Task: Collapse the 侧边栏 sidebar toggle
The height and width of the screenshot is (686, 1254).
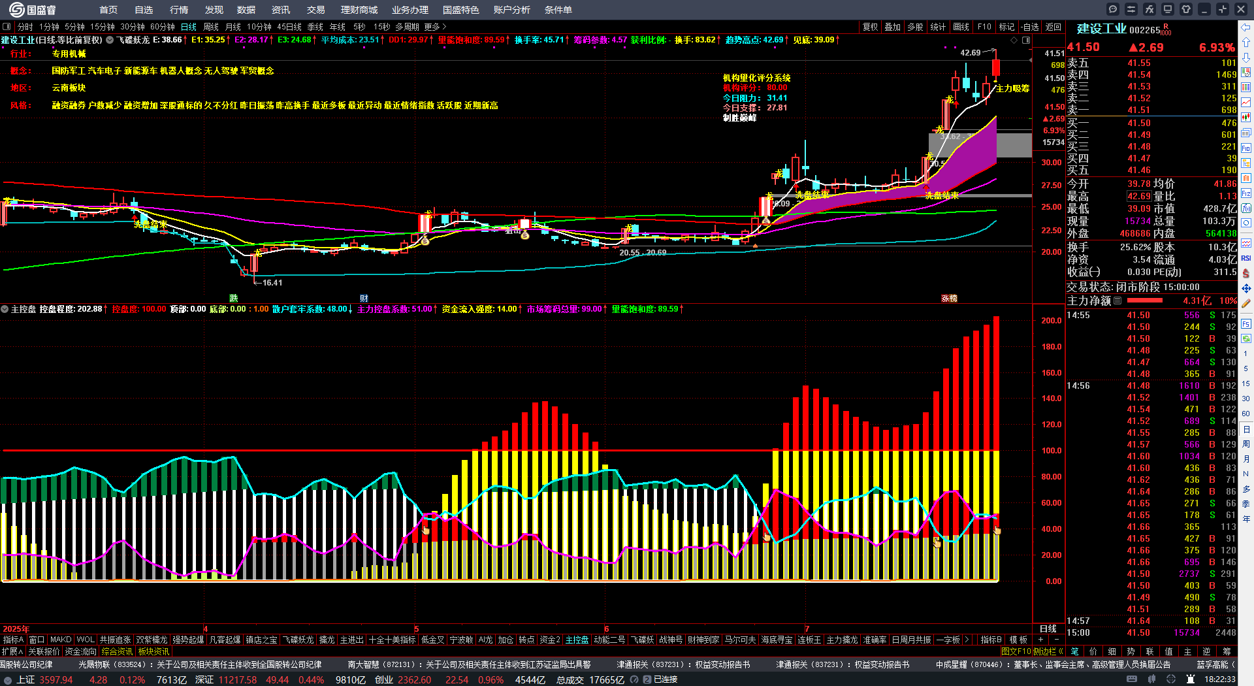Action: (1048, 651)
